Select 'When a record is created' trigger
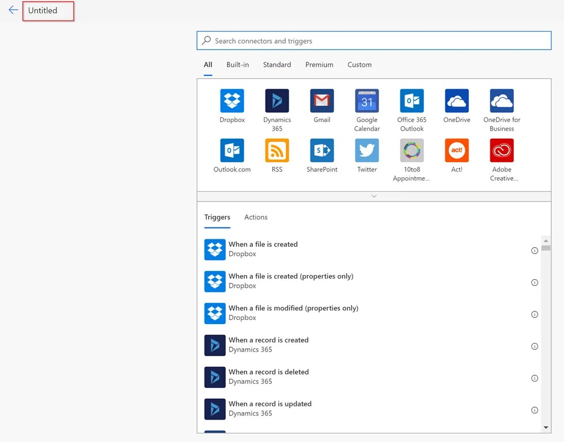564x442 pixels. pos(372,345)
